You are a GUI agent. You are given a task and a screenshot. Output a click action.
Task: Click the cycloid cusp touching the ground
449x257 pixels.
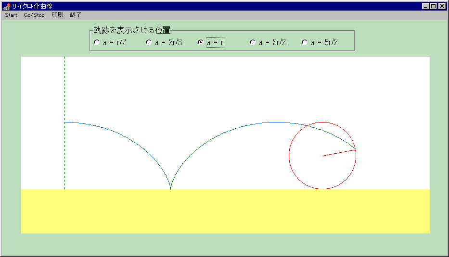170,188
